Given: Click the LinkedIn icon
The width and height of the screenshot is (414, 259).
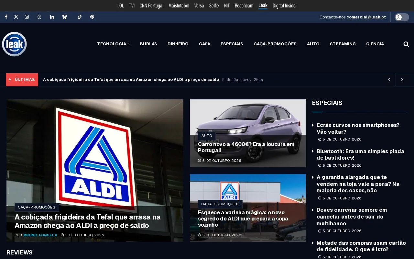Looking at the screenshot, I should (x=52, y=17).
